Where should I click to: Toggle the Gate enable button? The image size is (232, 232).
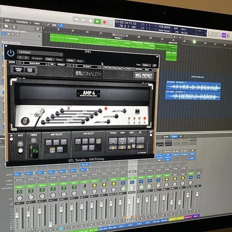(x=20, y=143)
